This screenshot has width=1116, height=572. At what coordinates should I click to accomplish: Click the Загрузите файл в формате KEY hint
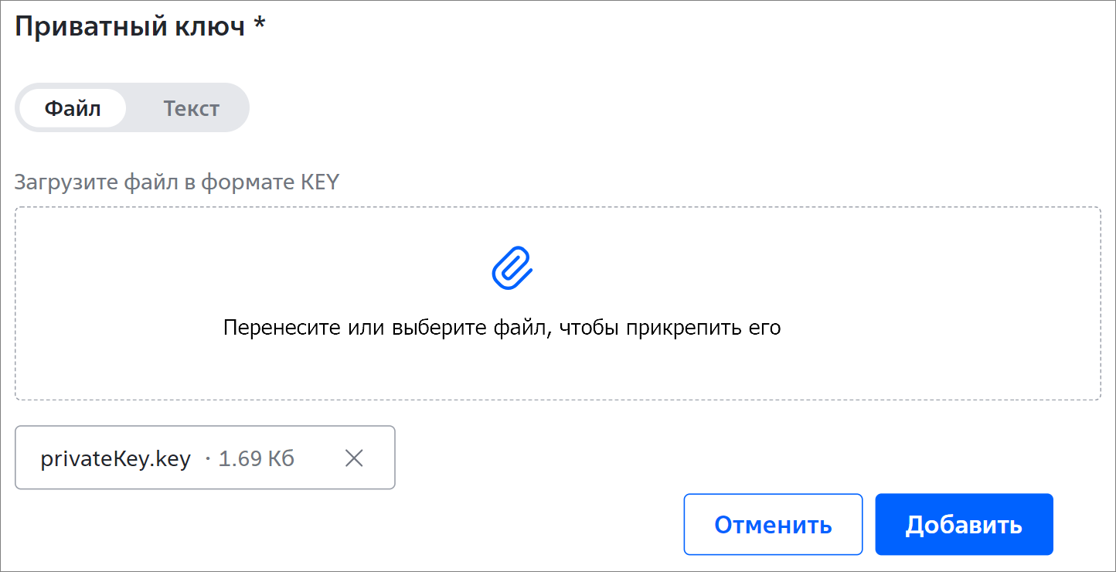177,182
